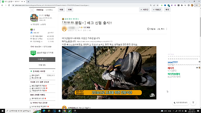Open 사자대왕님의 게시글 더보기 link
The image size is (201, 113).
click(79, 108)
